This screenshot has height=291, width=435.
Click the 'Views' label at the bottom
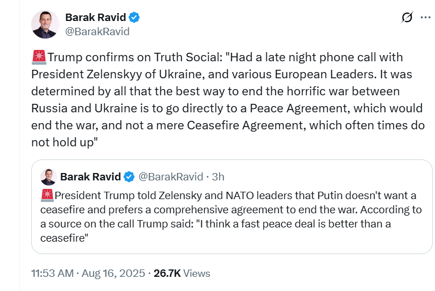(197, 273)
